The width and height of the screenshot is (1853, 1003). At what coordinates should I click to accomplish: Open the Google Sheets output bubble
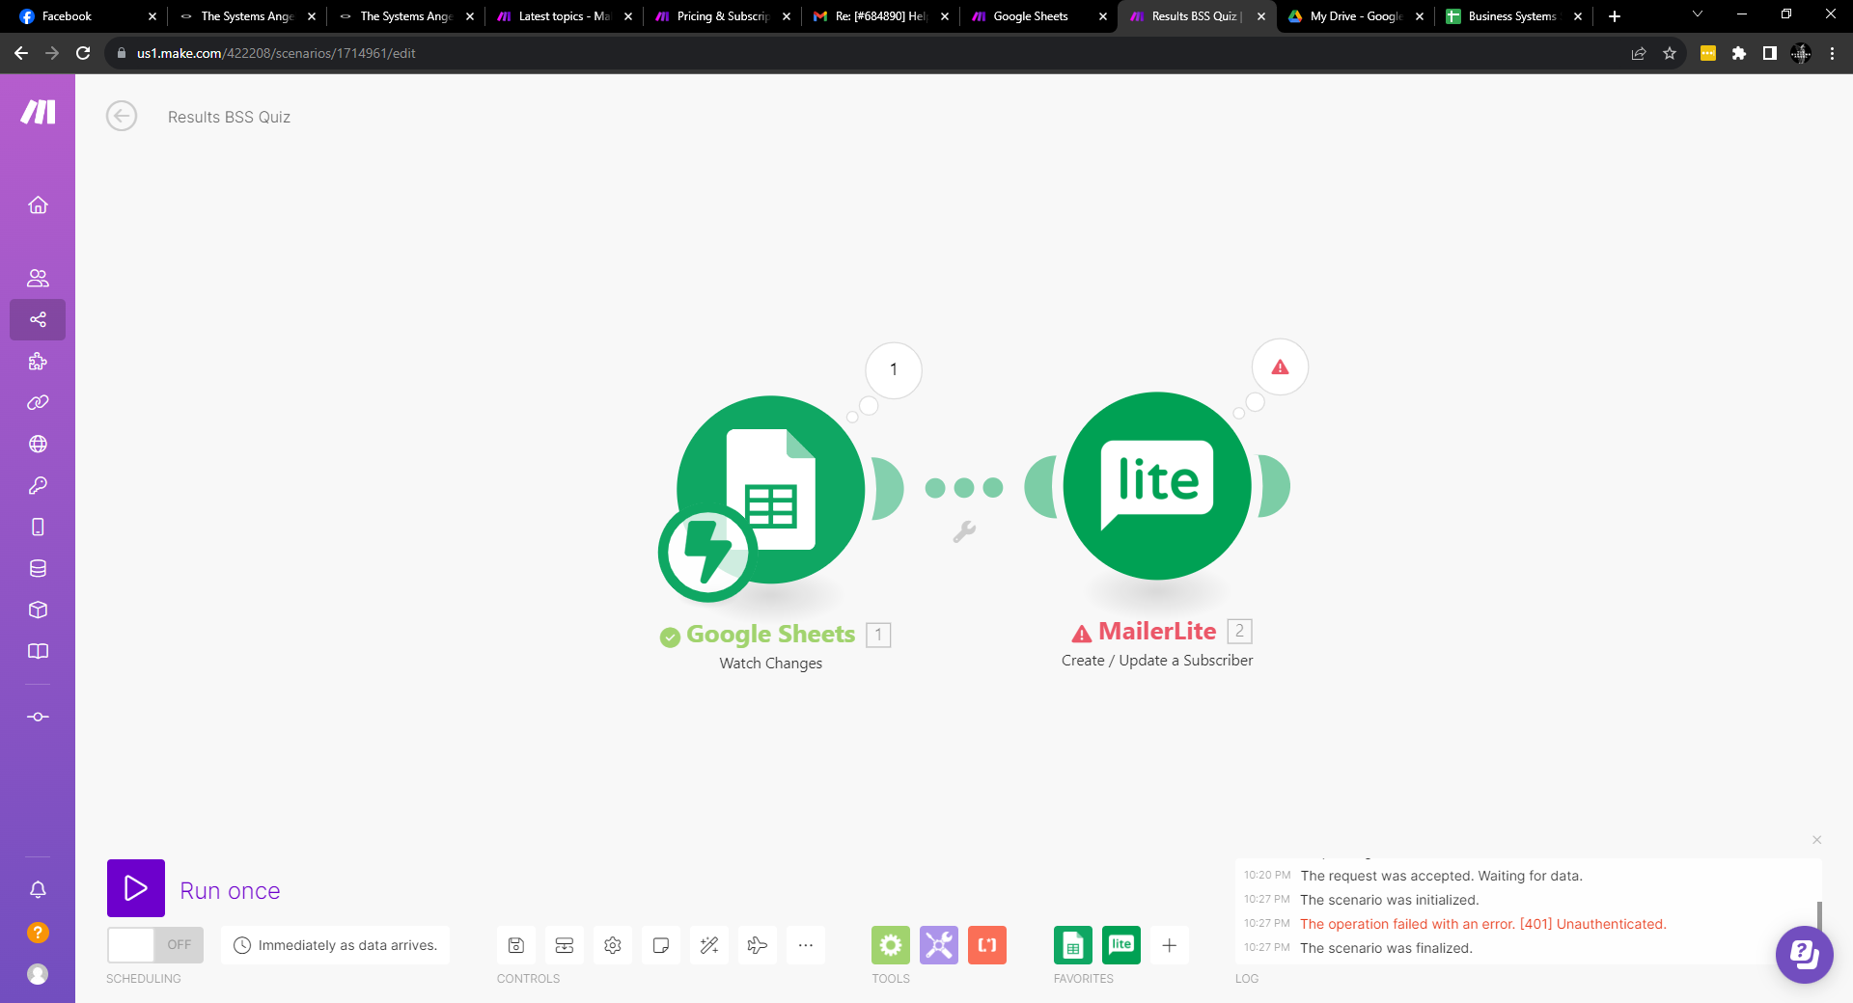(894, 369)
